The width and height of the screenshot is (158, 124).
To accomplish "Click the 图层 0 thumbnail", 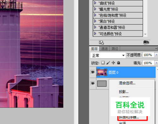I will coord(102,72).
